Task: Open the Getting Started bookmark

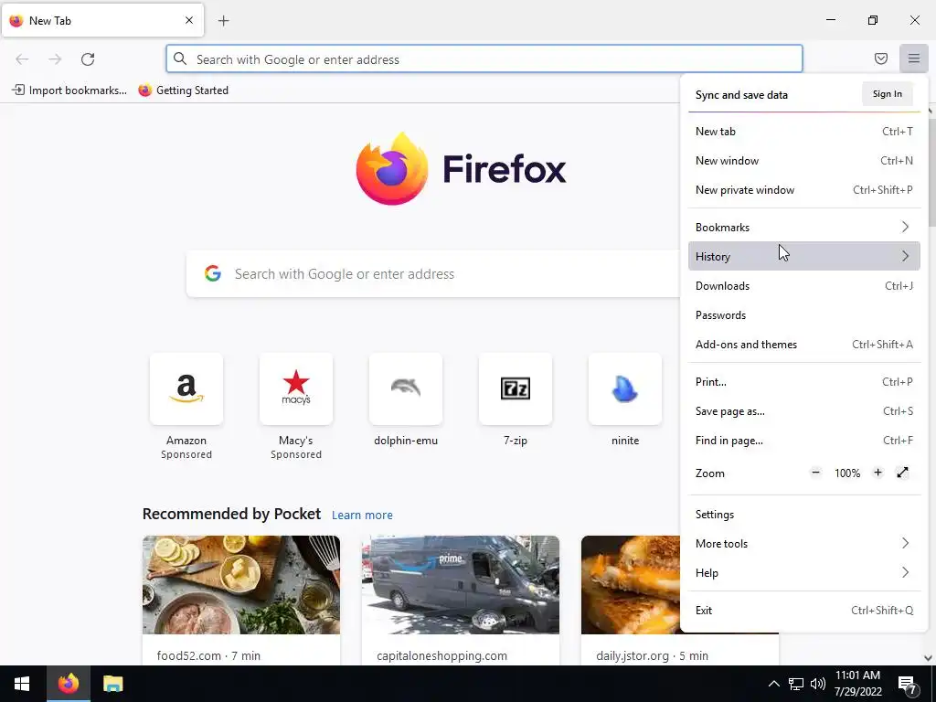Action: pos(183,90)
